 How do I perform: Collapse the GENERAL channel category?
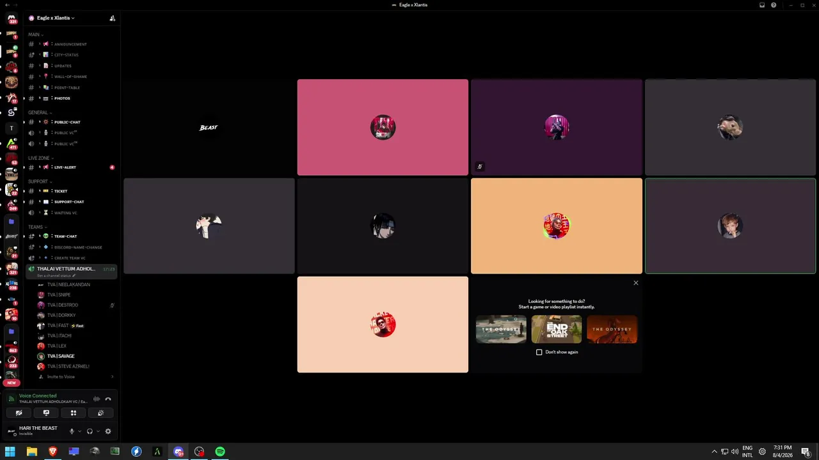tap(40, 112)
